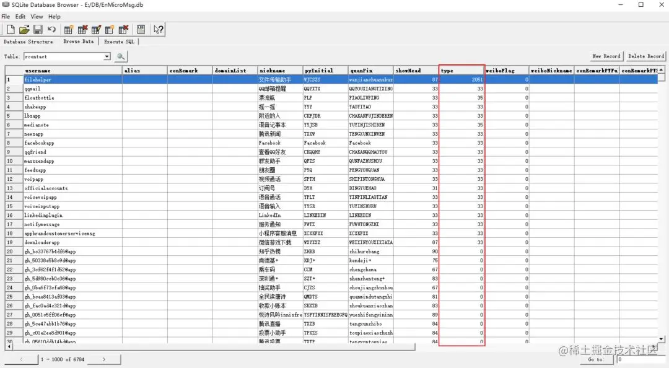Open the SQL log window icon
Viewport: 669px width, 368px height.
click(x=141, y=30)
